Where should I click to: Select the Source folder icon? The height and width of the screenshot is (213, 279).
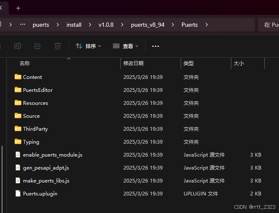point(18,116)
